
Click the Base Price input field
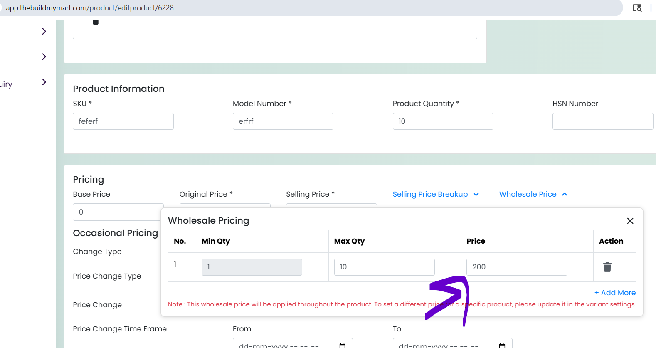point(117,212)
